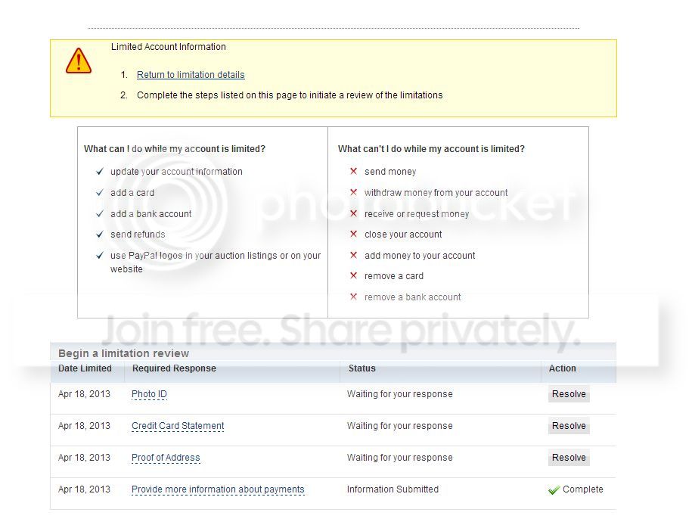Click red X next to withdraw money

coord(353,192)
